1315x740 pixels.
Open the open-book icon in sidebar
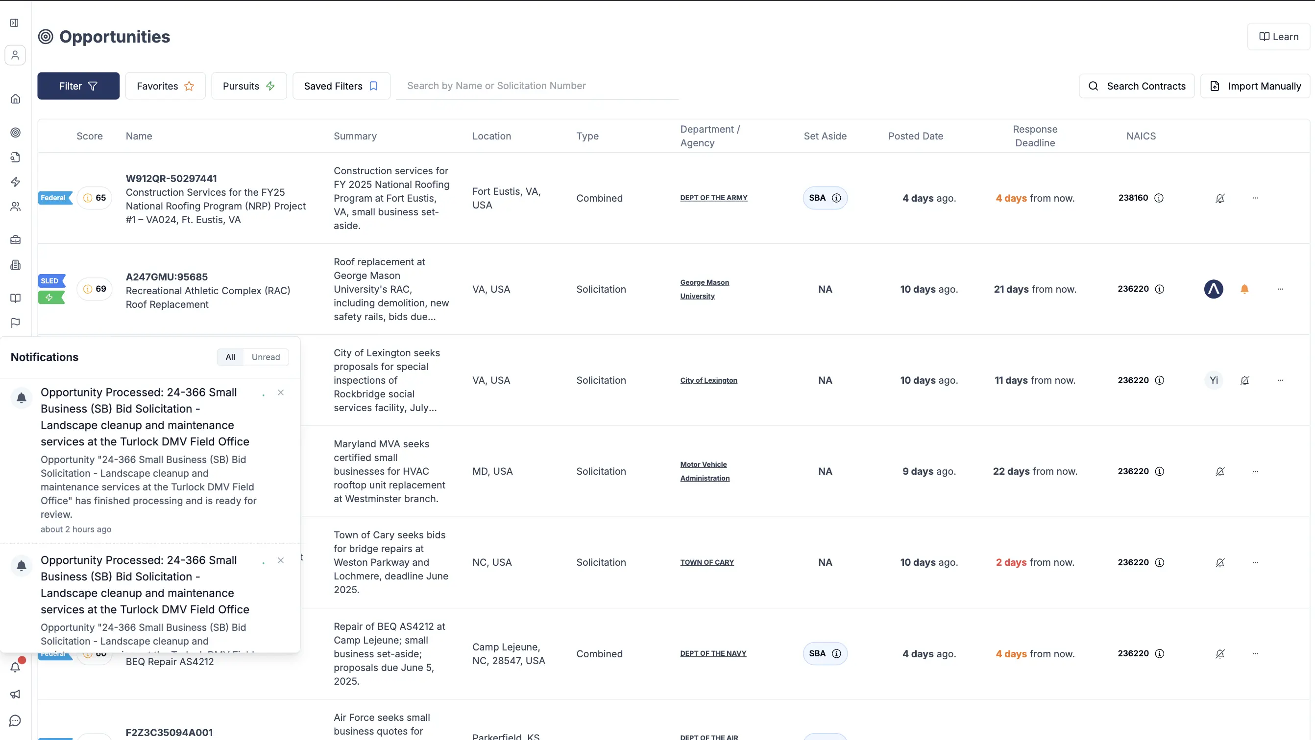point(15,298)
